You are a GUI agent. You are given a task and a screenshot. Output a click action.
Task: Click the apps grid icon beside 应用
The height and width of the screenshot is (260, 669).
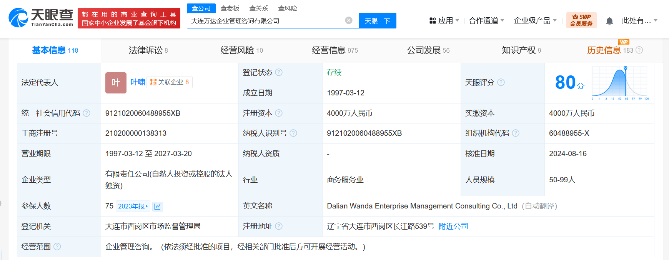(x=433, y=21)
